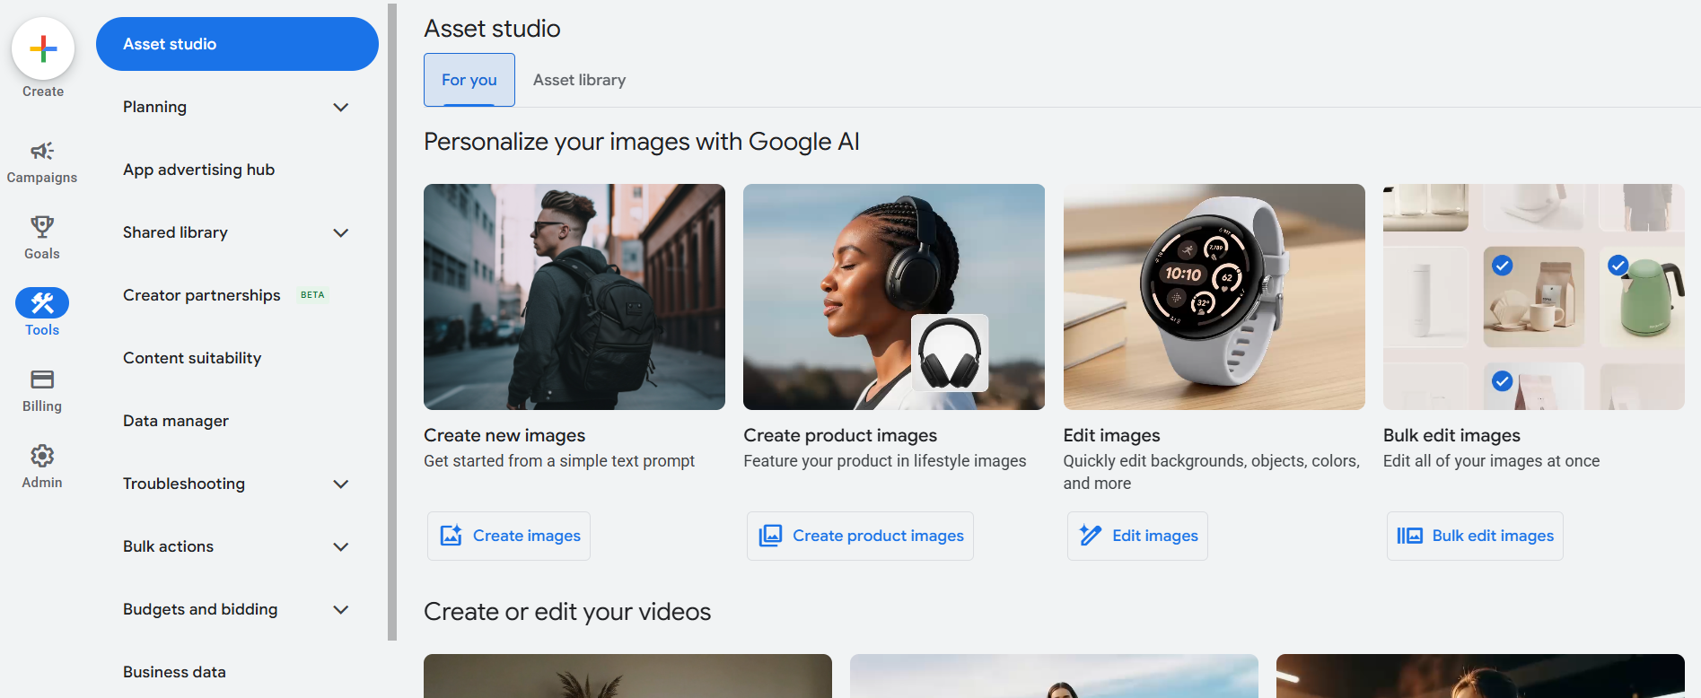
Task: Select the Tools wrench icon
Action: [x=42, y=303]
